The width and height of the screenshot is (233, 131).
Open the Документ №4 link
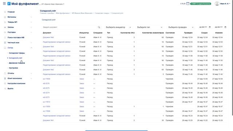coord(48,47)
